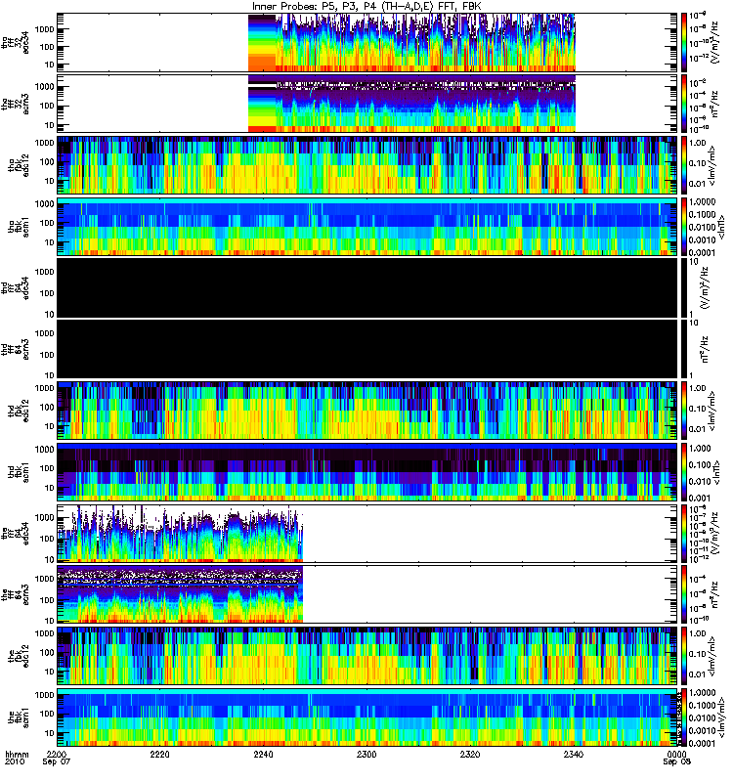Click the 1000 frequency tick of the top panel
The height and width of the screenshot is (782, 733).
pyautogui.click(x=44, y=29)
